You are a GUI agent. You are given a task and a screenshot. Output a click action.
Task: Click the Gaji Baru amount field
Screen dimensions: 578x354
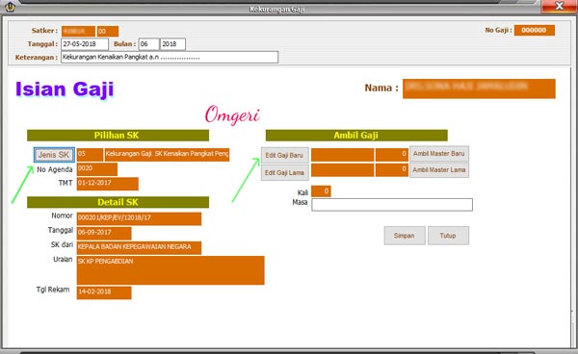coord(392,155)
